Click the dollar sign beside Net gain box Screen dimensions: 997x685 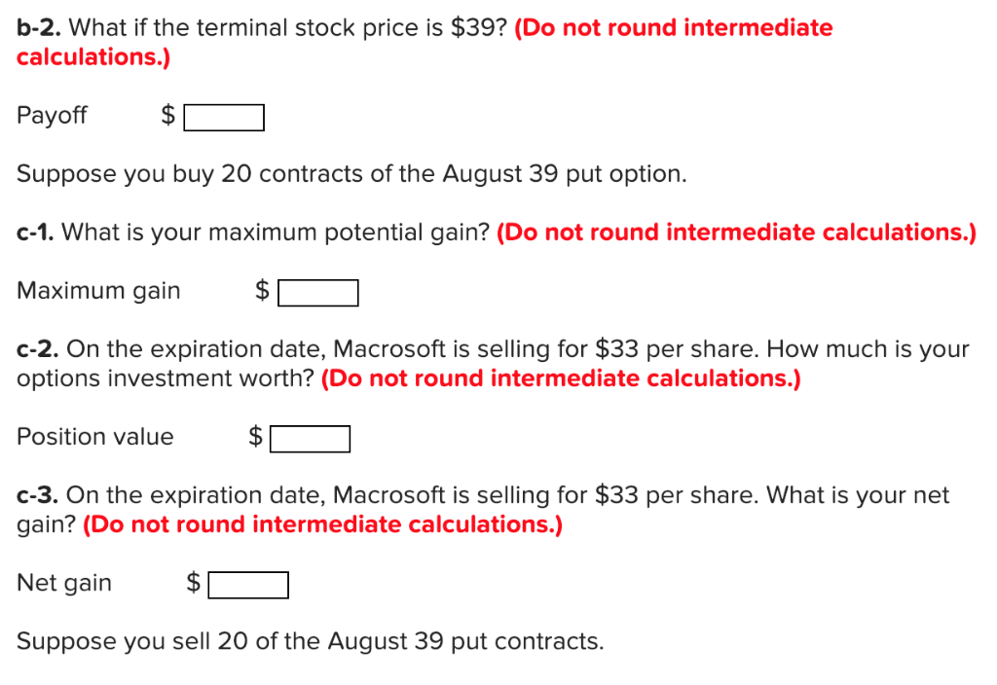pyautogui.click(x=193, y=582)
